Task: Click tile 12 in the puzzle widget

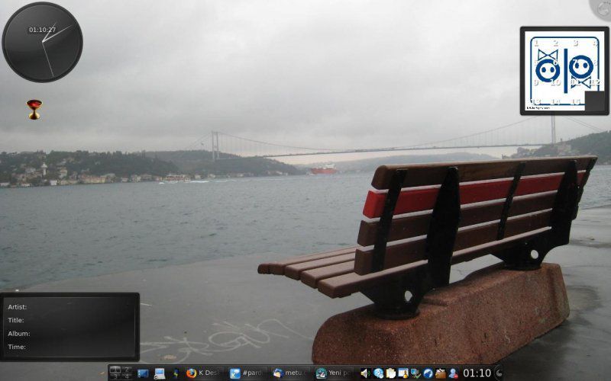Action: [x=595, y=82]
